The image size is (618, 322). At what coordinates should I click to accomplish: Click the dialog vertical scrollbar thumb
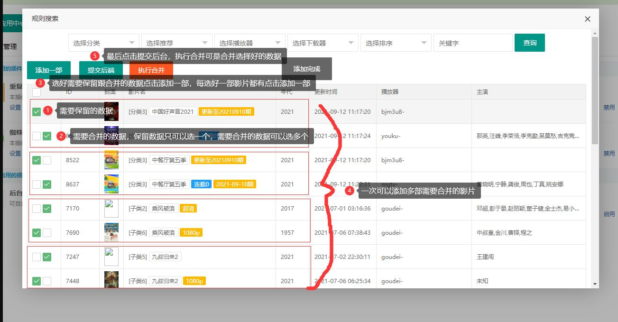pos(595,90)
